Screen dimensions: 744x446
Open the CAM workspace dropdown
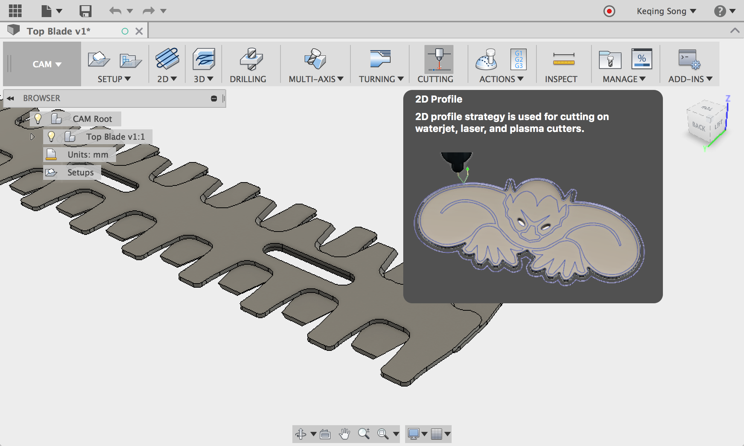[x=47, y=64]
